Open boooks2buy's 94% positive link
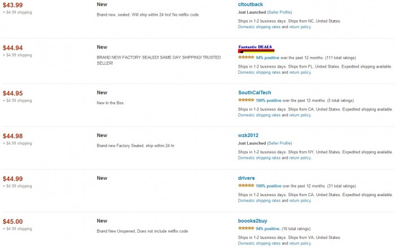395x248 pixels. 268,228
